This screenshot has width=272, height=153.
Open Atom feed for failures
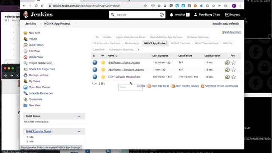click(187, 86)
